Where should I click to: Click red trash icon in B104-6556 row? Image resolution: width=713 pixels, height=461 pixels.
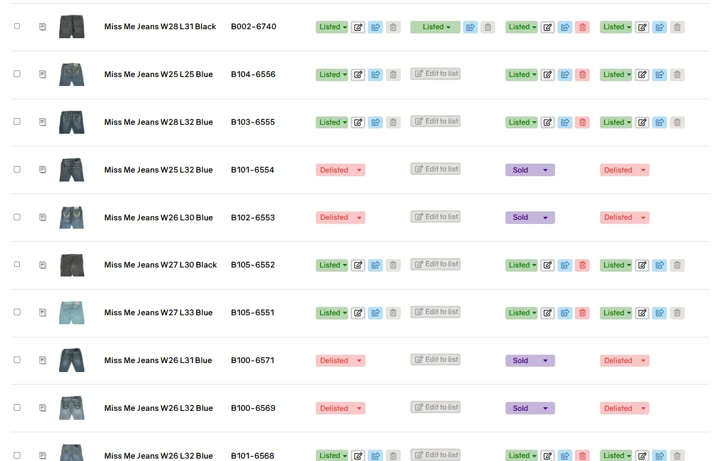coord(583,75)
